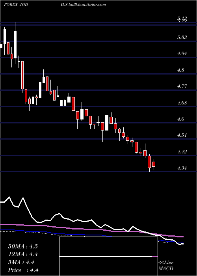Click the MACD inset box

click(x=108, y=256)
